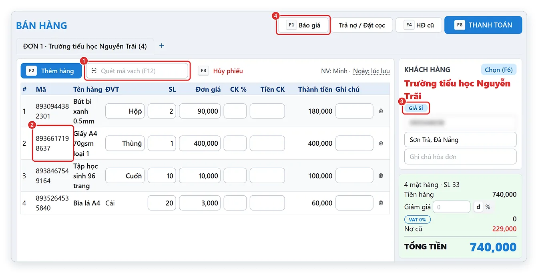Focus the Quét mã vạch barcode field
538x273 pixels.
137,71
